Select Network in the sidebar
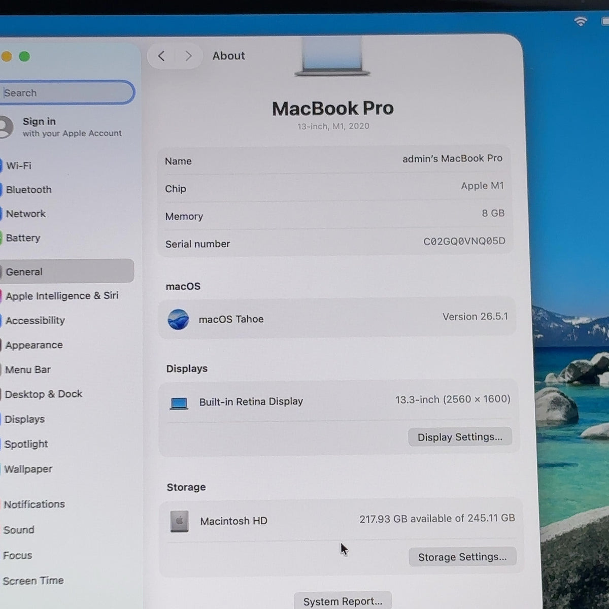 (x=26, y=214)
